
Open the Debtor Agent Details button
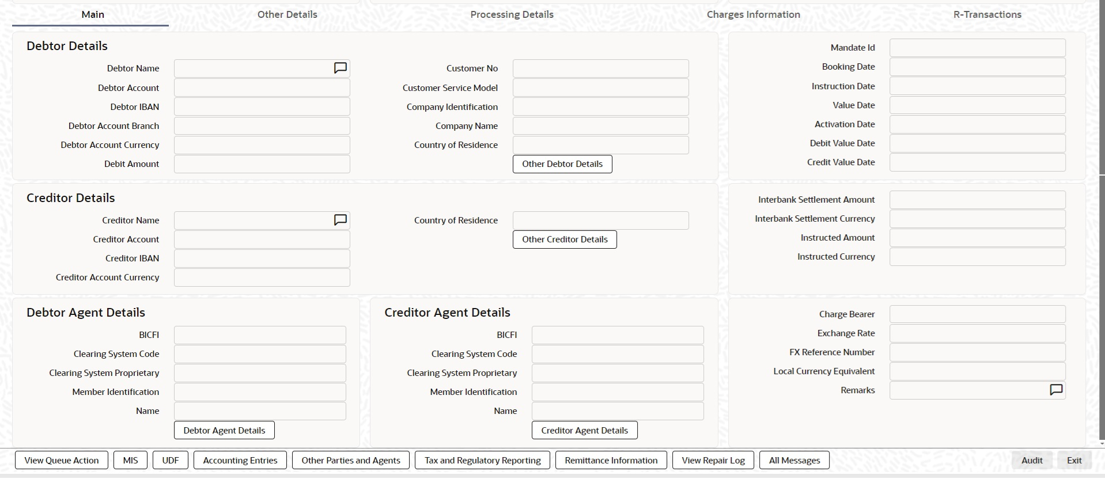click(x=224, y=431)
